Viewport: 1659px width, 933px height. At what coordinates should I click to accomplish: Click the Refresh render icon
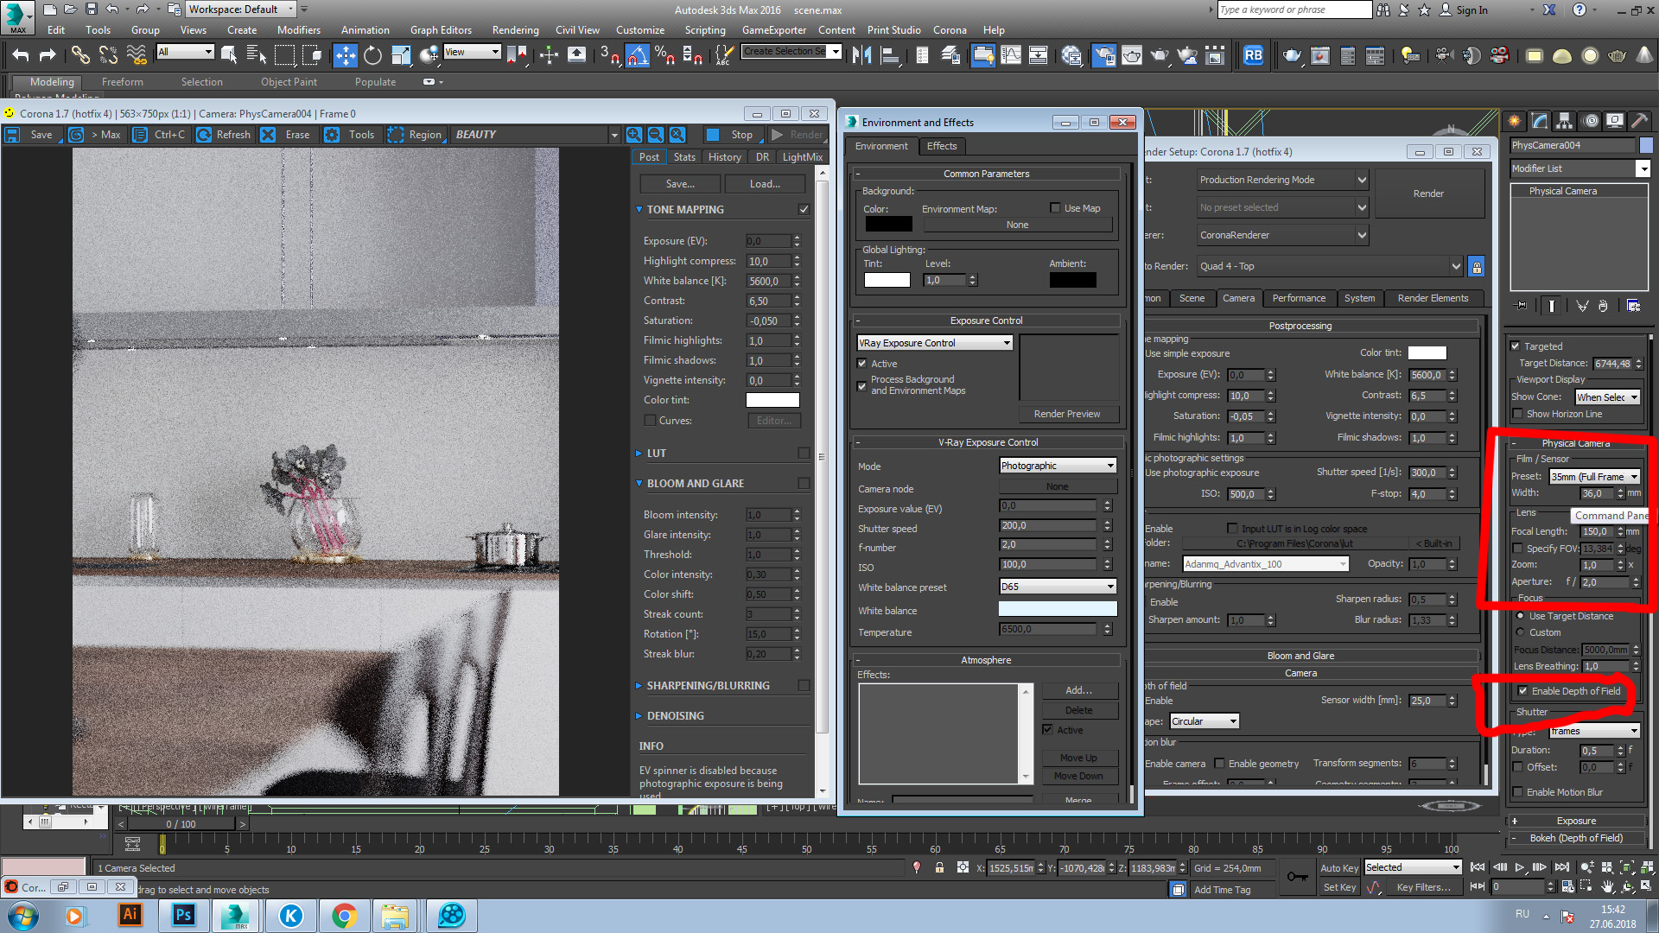[203, 135]
